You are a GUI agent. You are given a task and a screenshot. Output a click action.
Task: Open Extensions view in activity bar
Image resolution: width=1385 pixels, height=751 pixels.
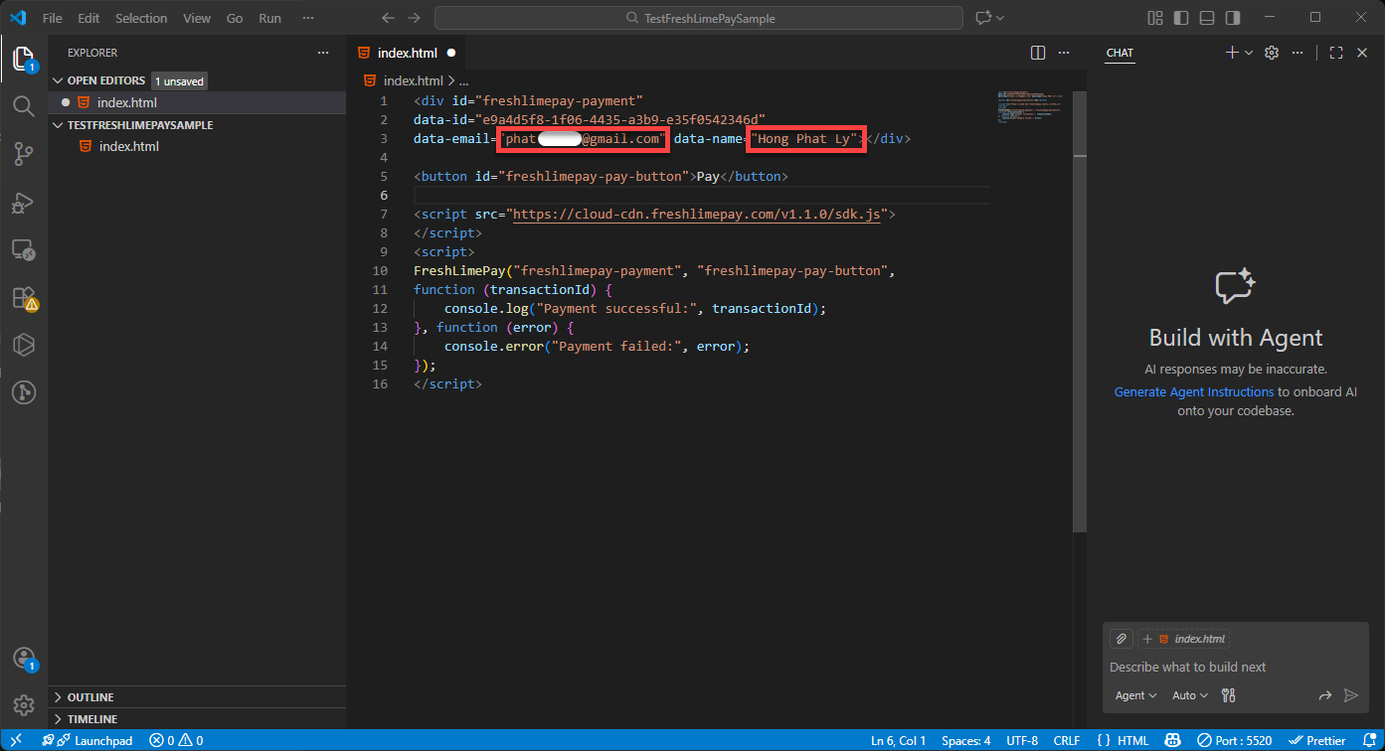[x=24, y=297]
